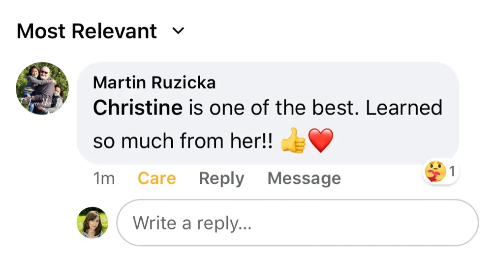Open the tagged Christine profile link
This screenshot has height=257, width=495.
(x=137, y=108)
